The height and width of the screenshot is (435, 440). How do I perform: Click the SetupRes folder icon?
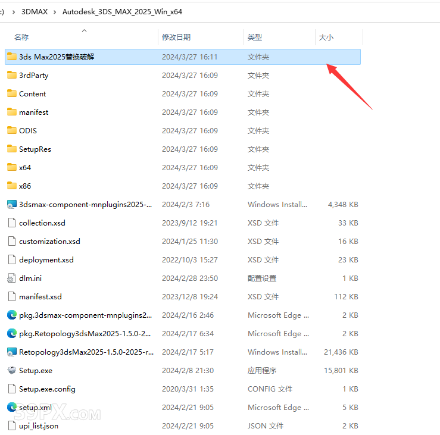click(12, 149)
